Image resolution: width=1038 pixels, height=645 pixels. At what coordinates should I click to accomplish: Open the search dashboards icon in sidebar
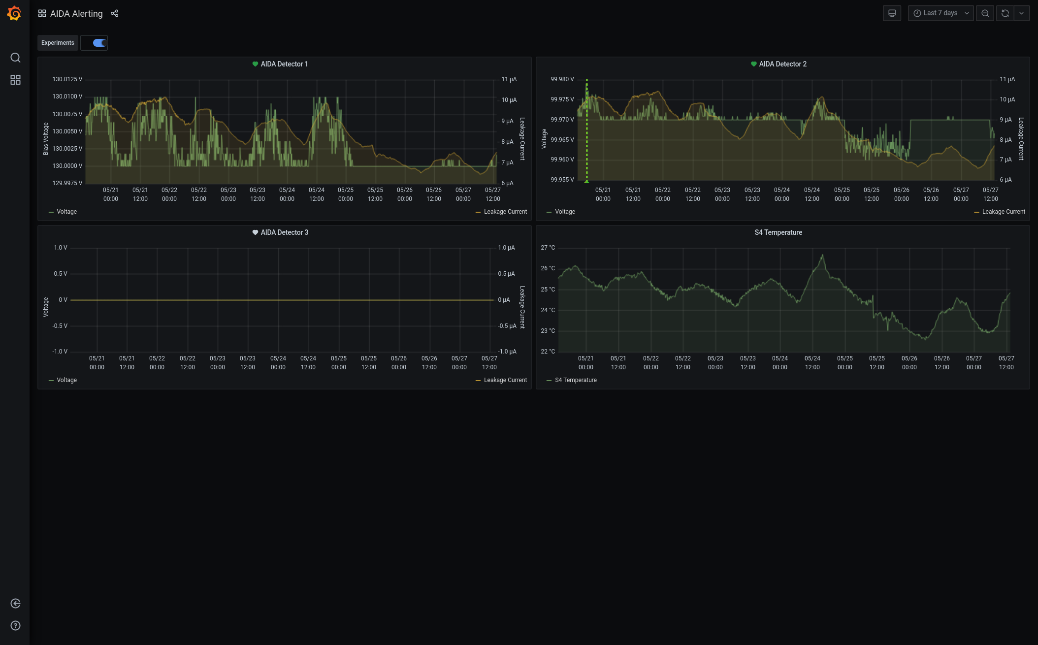pos(15,58)
